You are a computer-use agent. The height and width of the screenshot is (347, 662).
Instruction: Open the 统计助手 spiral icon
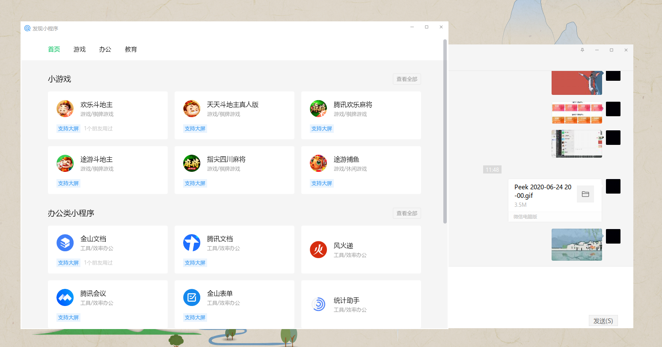318,304
